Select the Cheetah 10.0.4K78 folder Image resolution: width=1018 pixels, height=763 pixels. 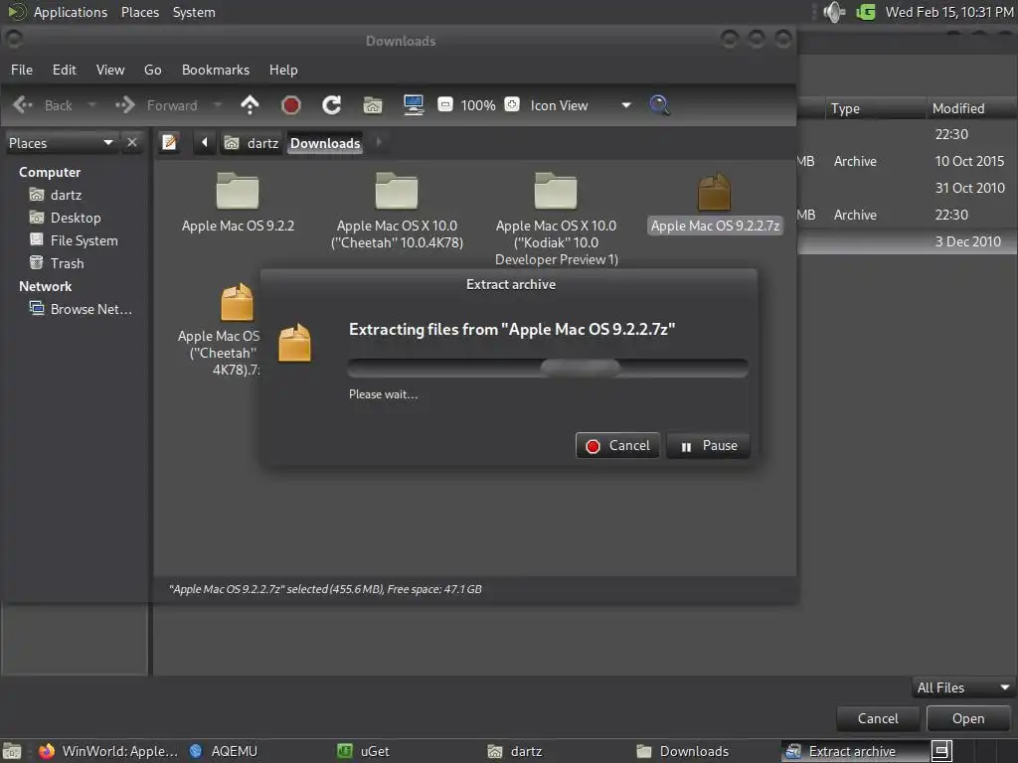coord(397,211)
